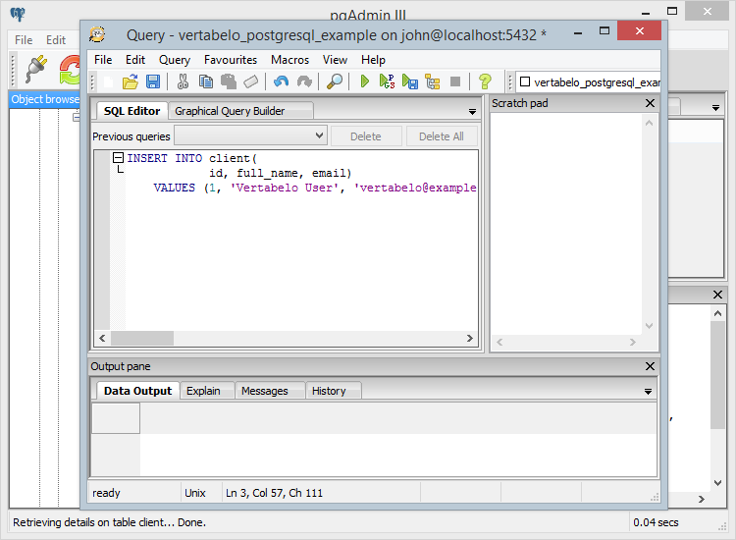Switch to the Graphical Query Builder tab

[x=230, y=111]
